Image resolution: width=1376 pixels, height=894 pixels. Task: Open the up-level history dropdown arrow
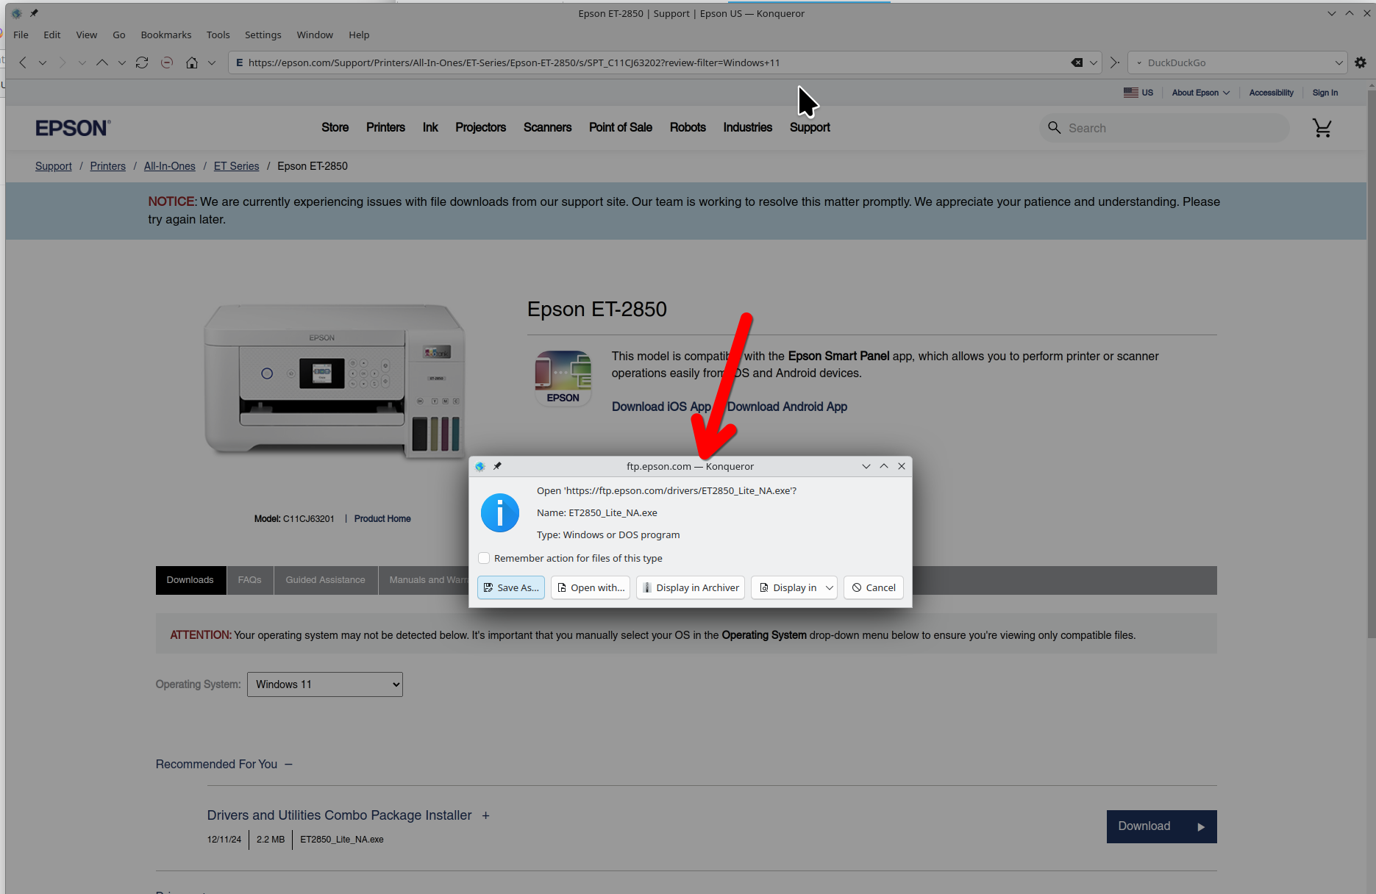(122, 62)
